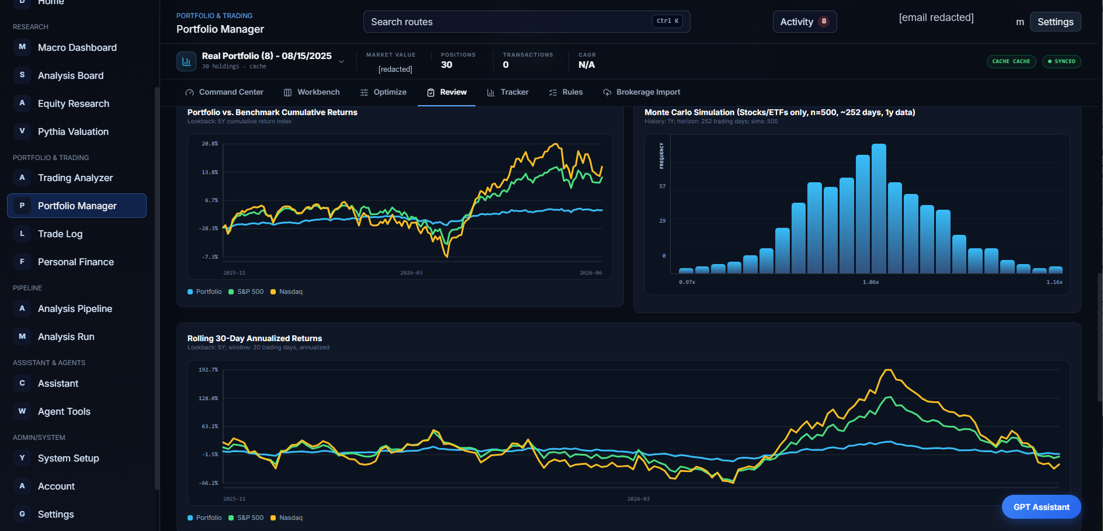The width and height of the screenshot is (1103, 531).
Task: Click the Positions value 30
Action: pos(446,65)
